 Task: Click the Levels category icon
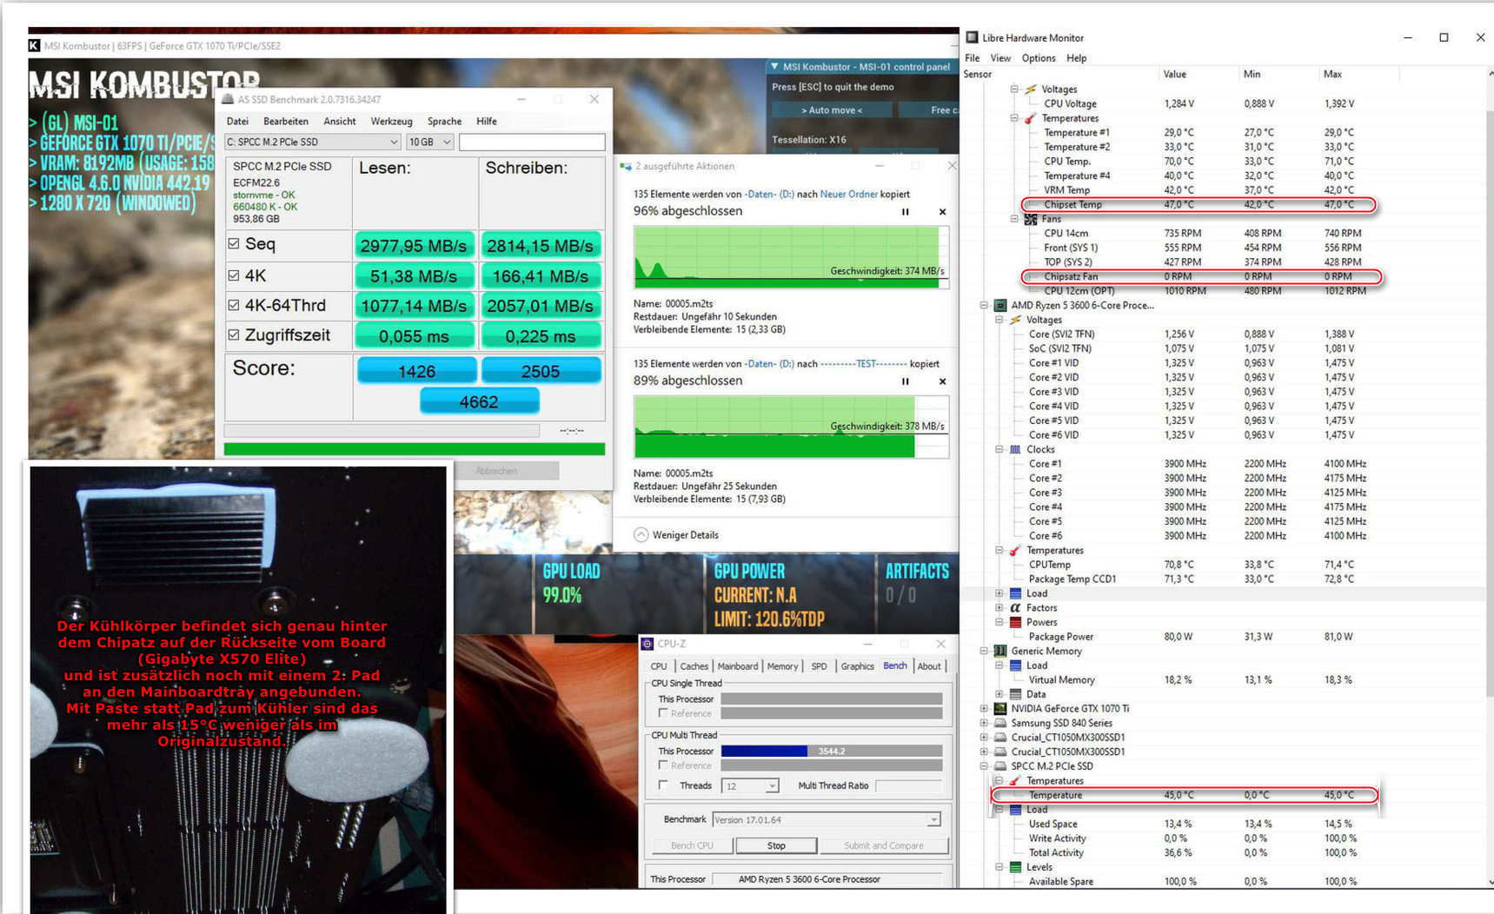pos(1015,867)
